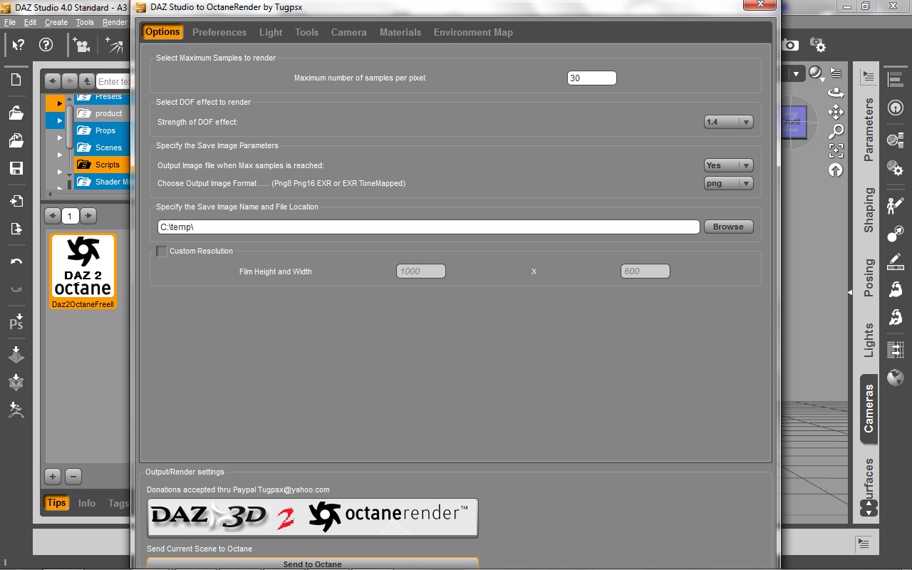Screen dimensions: 912x570
Task: Select the Scripts folder in content tree
Action: [x=103, y=165]
